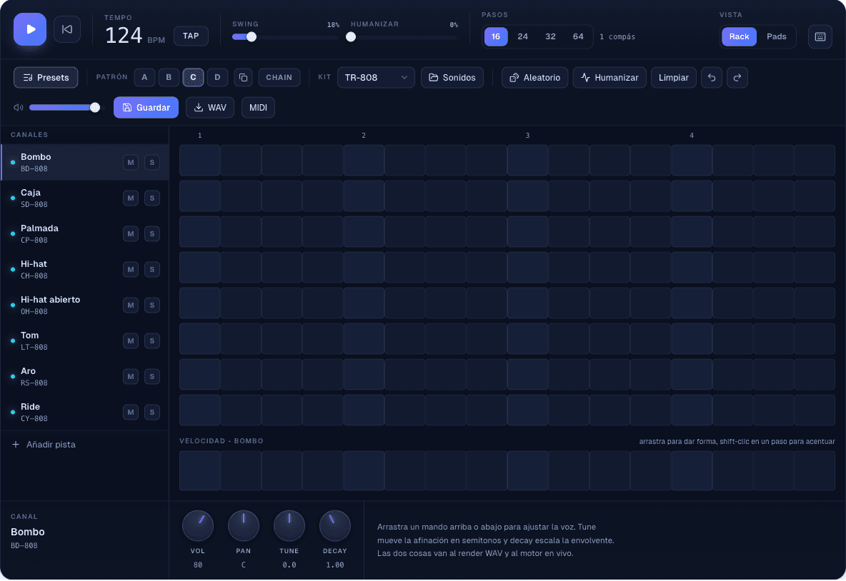Select pattern C
The width and height of the screenshot is (846, 581).
[x=193, y=78]
